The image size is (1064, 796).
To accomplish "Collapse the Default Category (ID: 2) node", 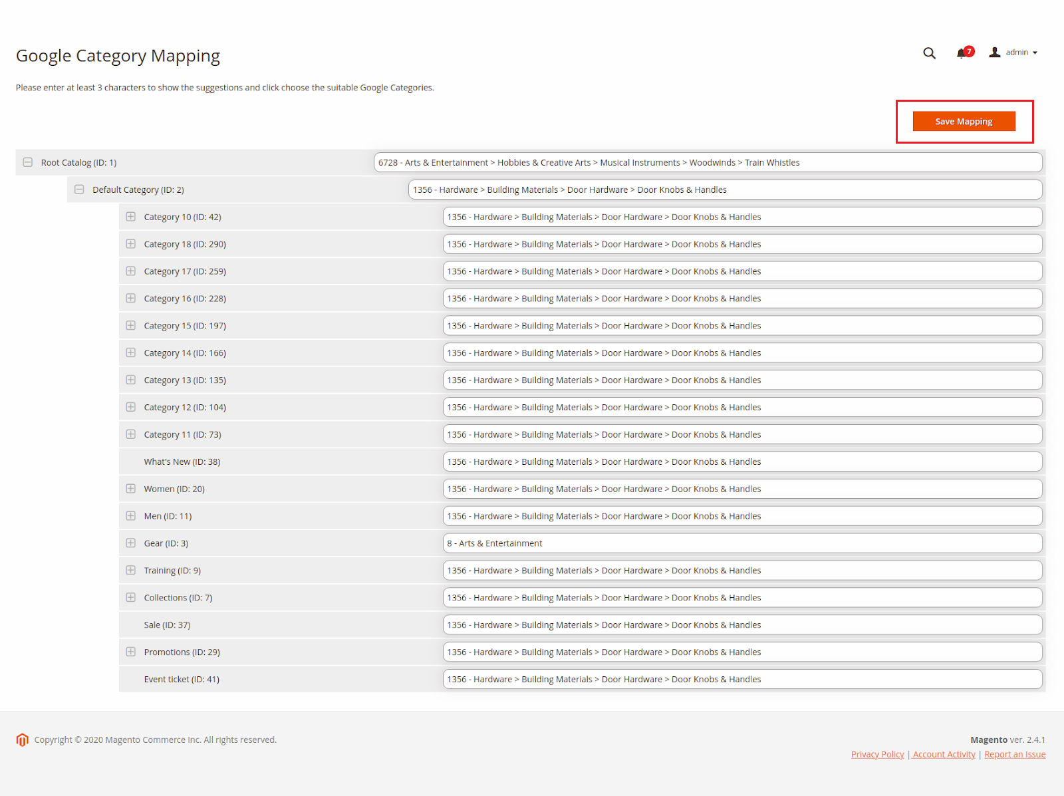I will 79,190.
